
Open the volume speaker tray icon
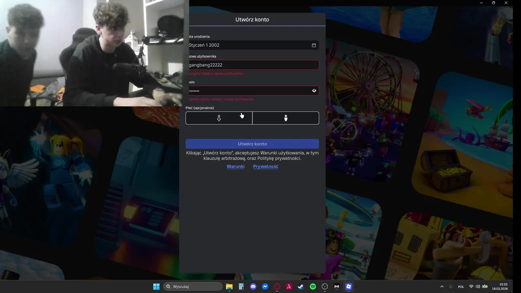click(x=478, y=286)
